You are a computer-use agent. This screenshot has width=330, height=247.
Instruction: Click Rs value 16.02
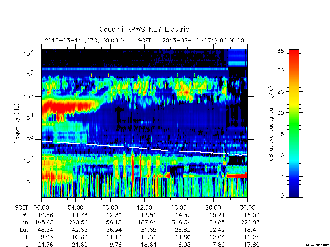[x=252, y=215]
